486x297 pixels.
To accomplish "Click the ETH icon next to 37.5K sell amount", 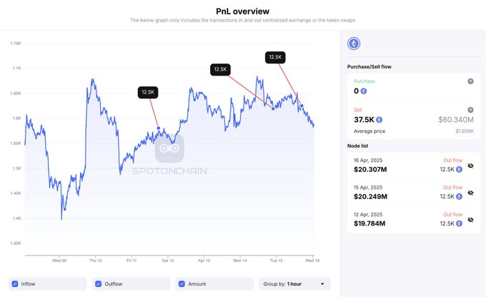I will (379, 120).
